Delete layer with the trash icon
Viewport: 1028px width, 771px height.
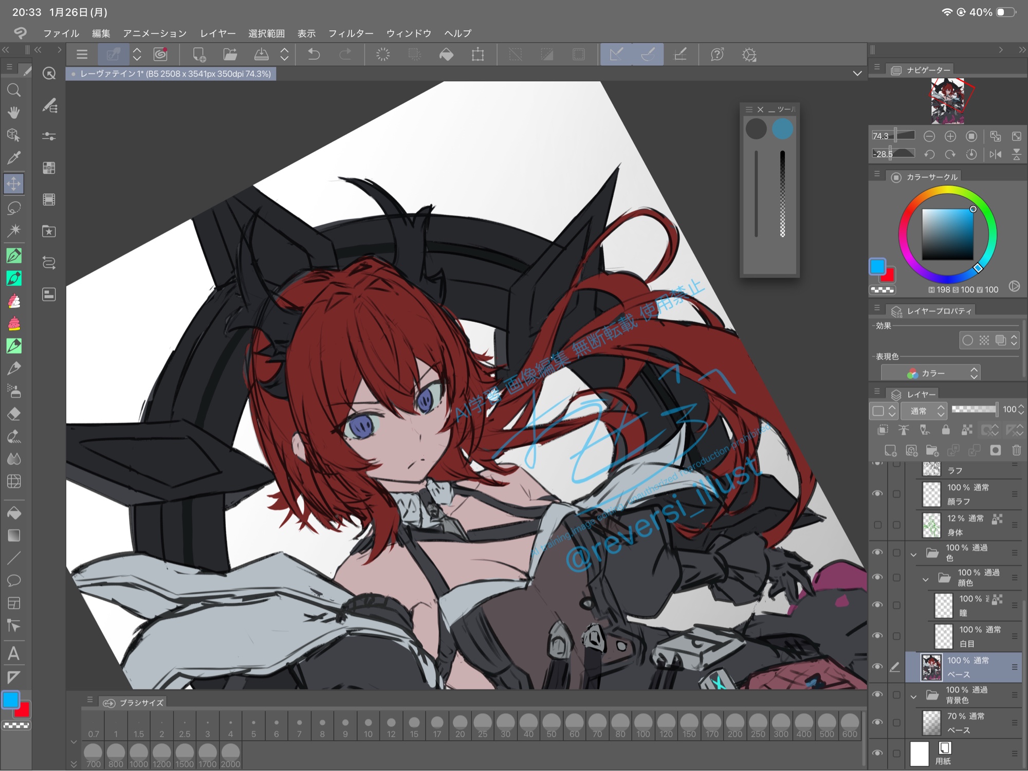pyautogui.click(x=1016, y=451)
